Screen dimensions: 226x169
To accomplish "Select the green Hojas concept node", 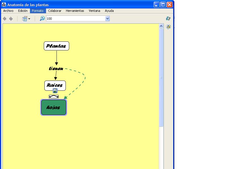I will [54, 107].
